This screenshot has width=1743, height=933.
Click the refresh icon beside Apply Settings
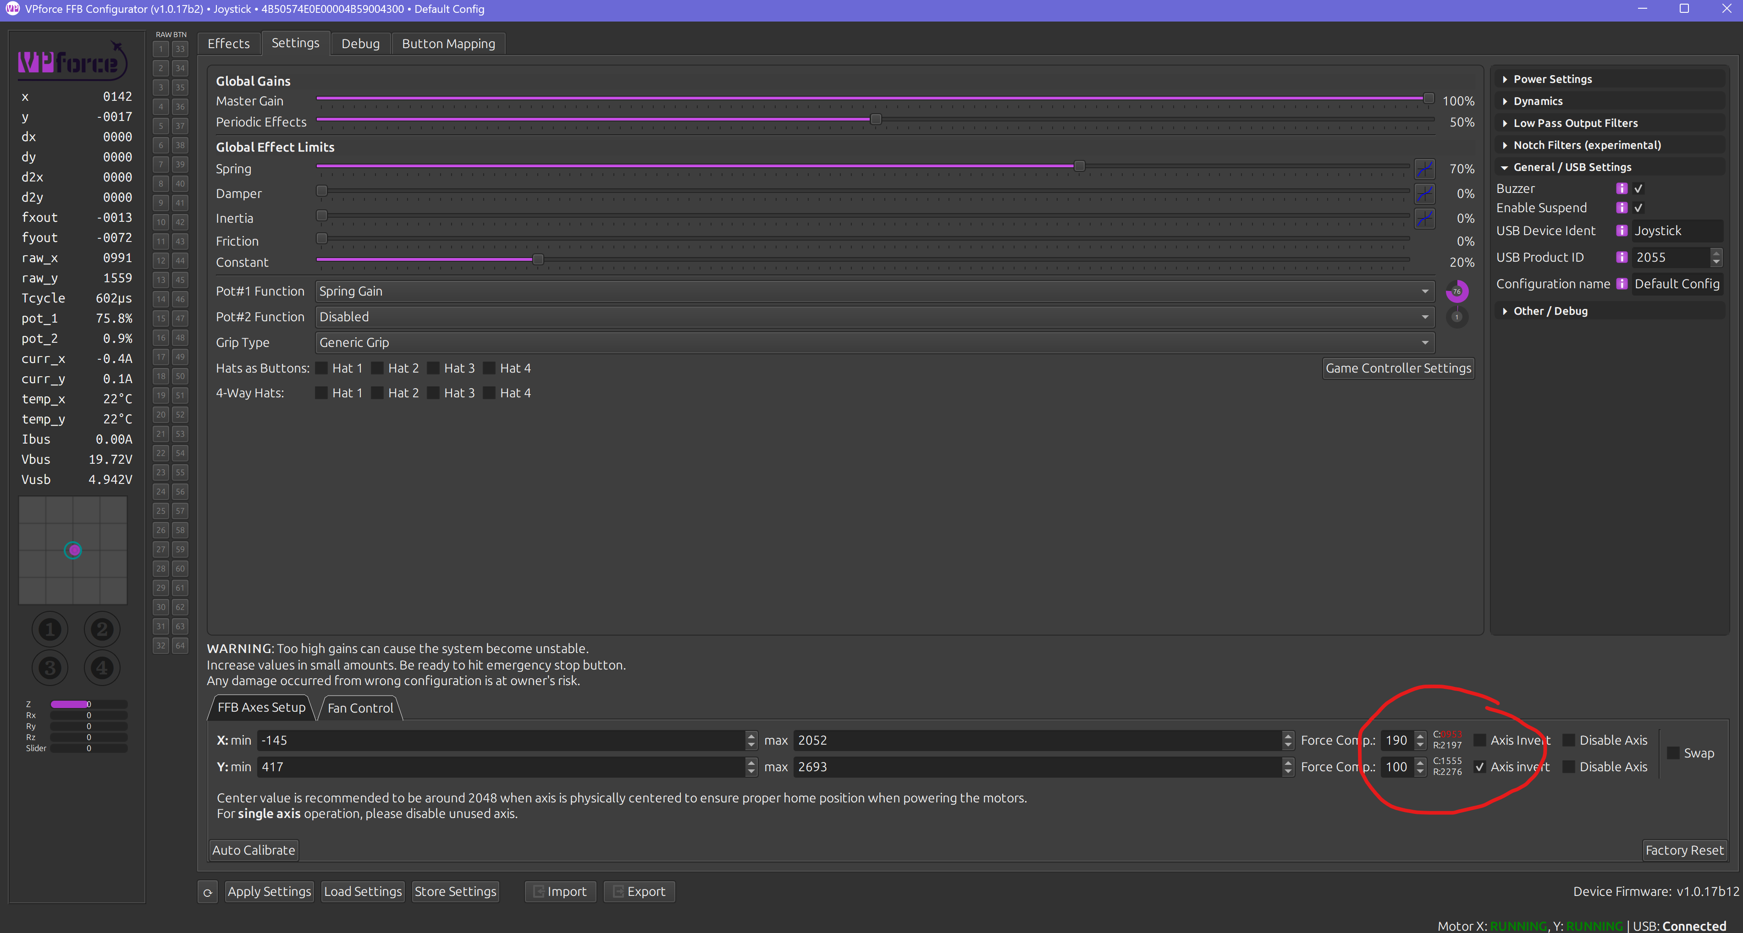[208, 892]
